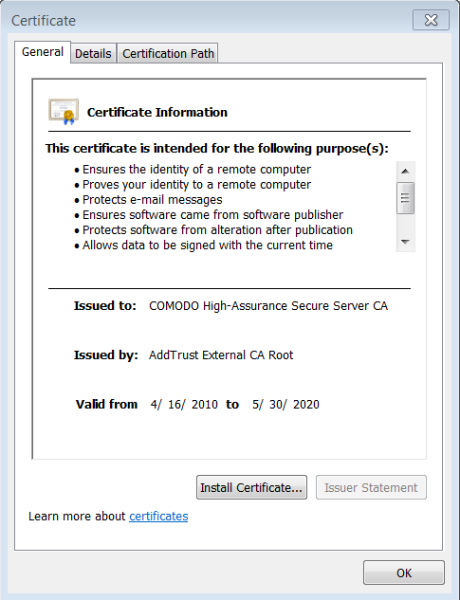Click the Certificate Information heading

tap(157, 112)
